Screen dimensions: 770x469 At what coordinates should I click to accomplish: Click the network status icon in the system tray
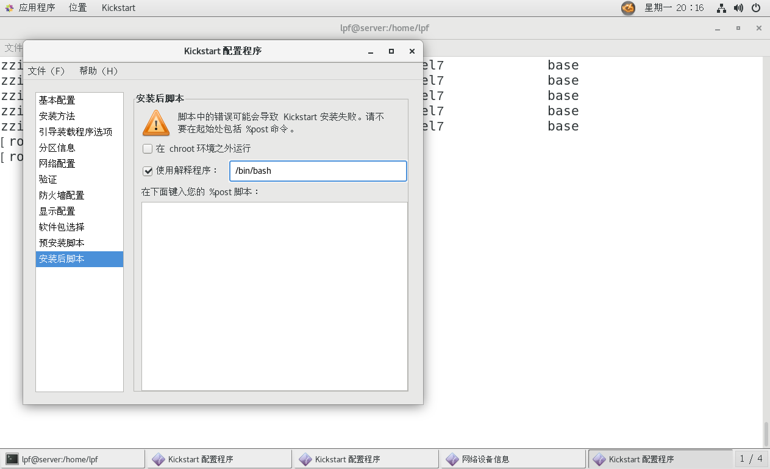pyautogui.click(x=722, y=8)
